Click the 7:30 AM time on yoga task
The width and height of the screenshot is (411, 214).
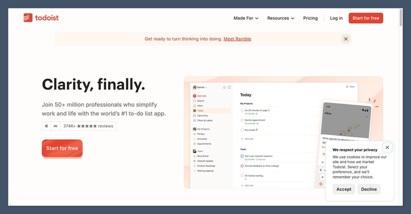(x=250, y=114)
